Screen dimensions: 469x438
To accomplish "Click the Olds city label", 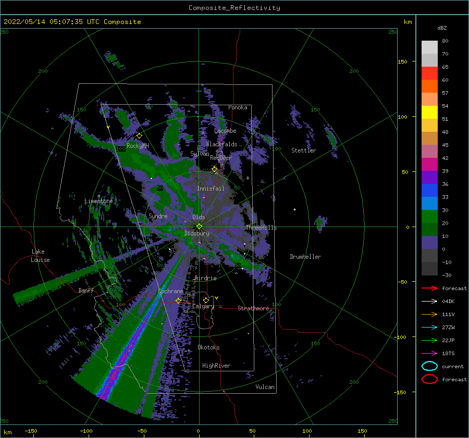I will tap(199, 217).
